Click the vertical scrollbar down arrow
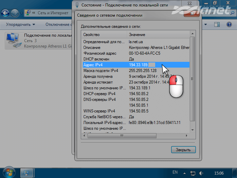 [x=192, y=130]
